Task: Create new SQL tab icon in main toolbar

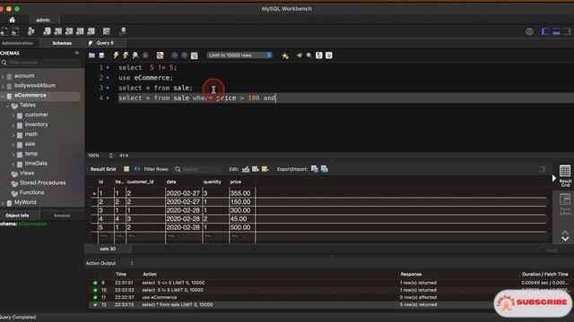Action: [4, 31]
